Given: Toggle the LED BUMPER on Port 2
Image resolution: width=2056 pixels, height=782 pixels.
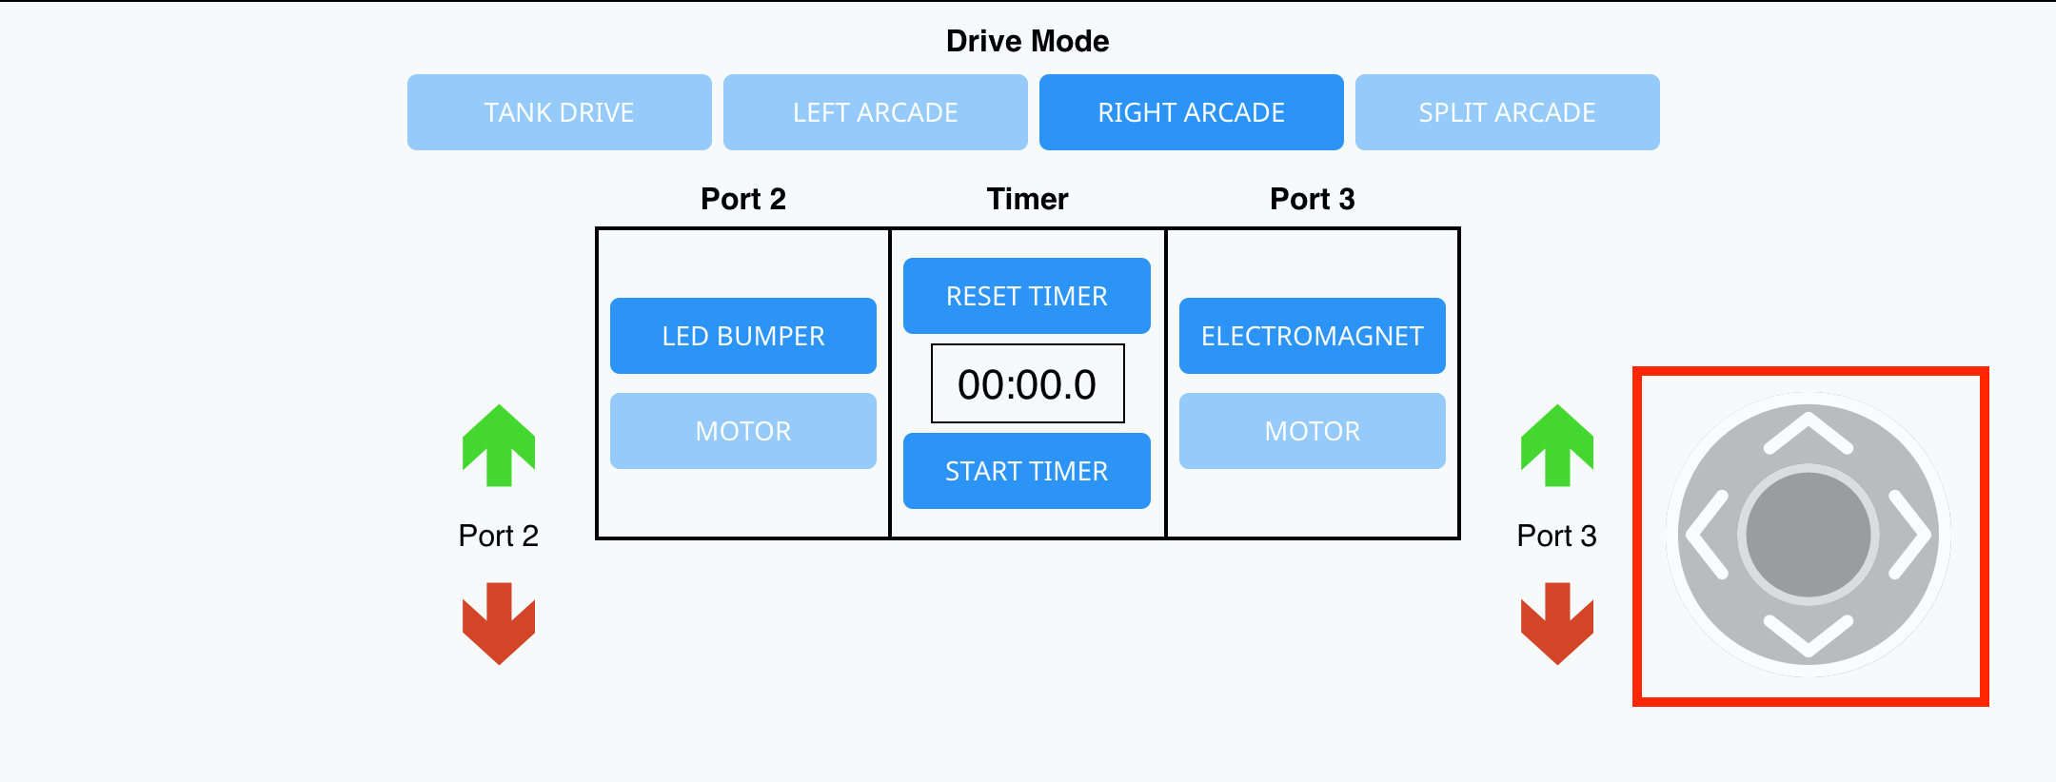Looking at the screenshot, I should (743, 335).
